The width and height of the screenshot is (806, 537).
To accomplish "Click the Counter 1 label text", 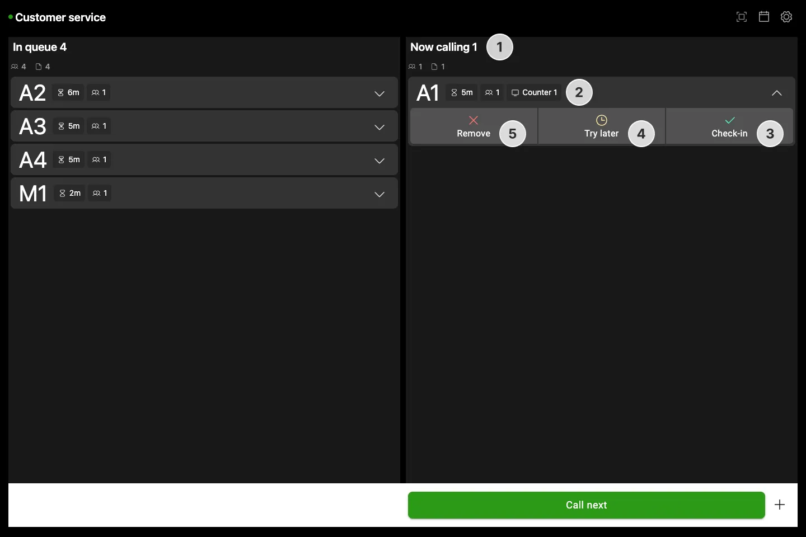I will (540, 93).
